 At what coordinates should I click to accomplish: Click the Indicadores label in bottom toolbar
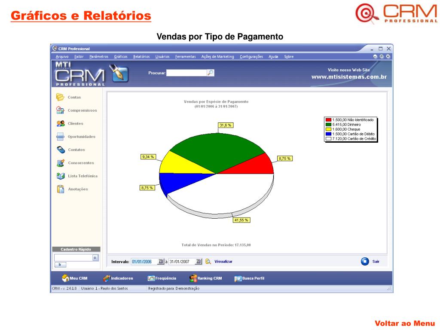(x=122, y=278)
